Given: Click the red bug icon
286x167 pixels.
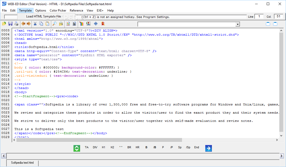Looking at the screenshot, I should coord(103,24).
